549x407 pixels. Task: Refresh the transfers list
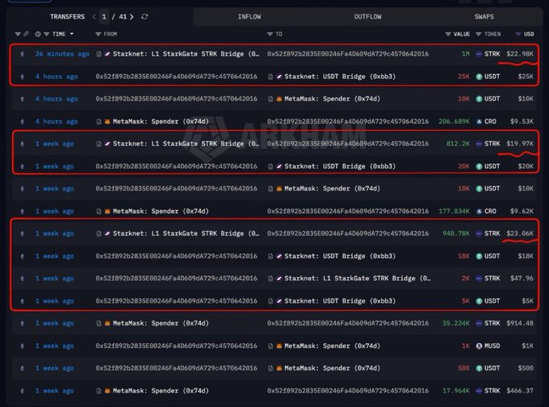(145, 16)
